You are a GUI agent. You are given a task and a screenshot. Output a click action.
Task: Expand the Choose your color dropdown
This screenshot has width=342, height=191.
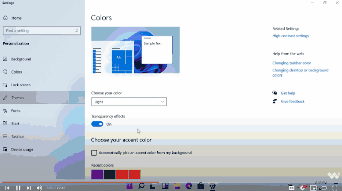click(x=129, y=102)
